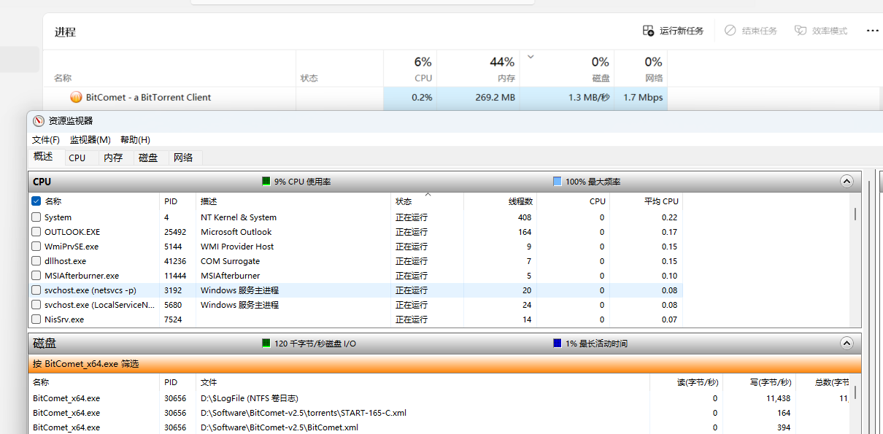Click the Run new task icon
Screen dimensions: 883x434
[x=648, y=31]
